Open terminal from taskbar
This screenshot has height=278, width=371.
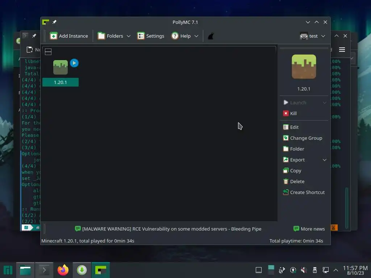point(44,270)
